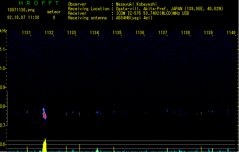Click frequency axis label 0.7
Screen dimensions: 239x152
(x=3, y=125)
